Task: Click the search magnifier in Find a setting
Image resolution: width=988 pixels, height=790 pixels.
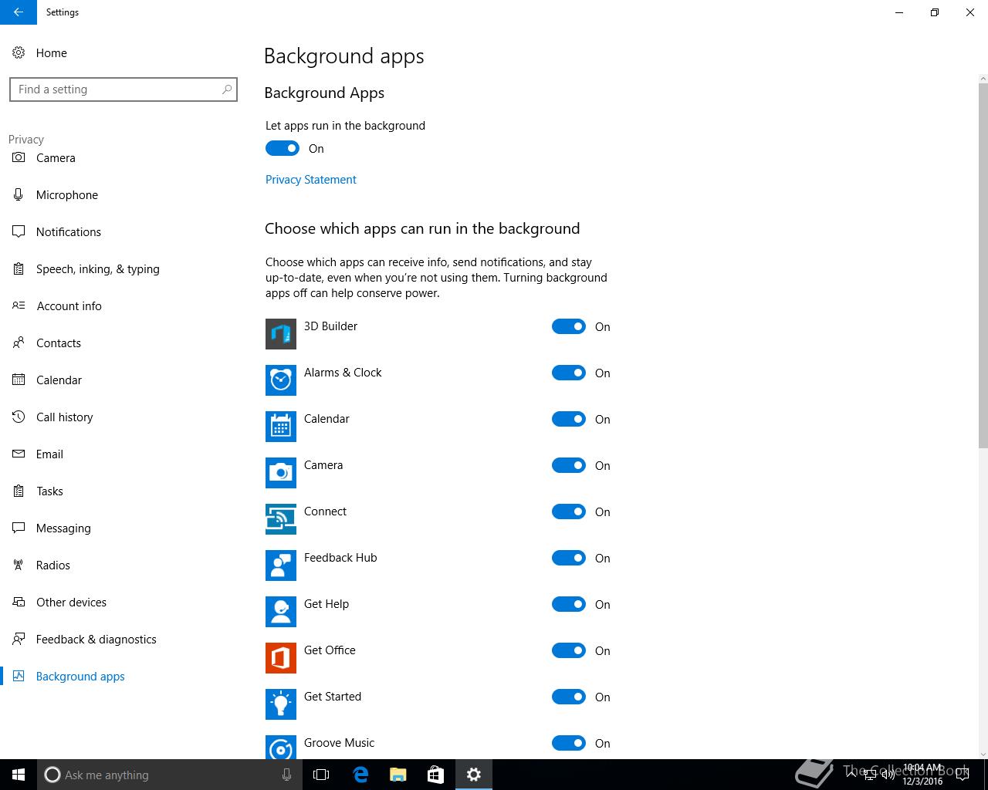Action: 226,89
